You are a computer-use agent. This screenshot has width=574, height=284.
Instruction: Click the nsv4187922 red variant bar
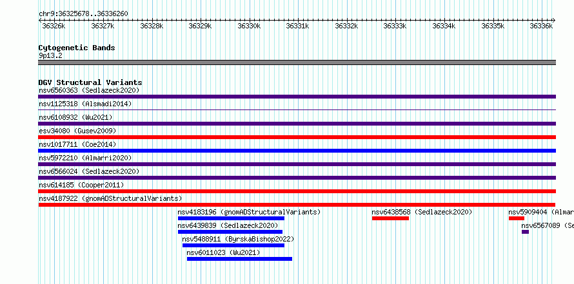point(297,205)
